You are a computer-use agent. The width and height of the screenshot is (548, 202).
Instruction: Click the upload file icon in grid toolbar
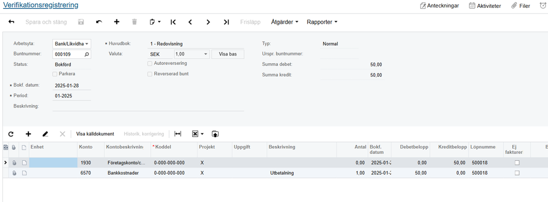pyautogui.click(x=215, y=134)
